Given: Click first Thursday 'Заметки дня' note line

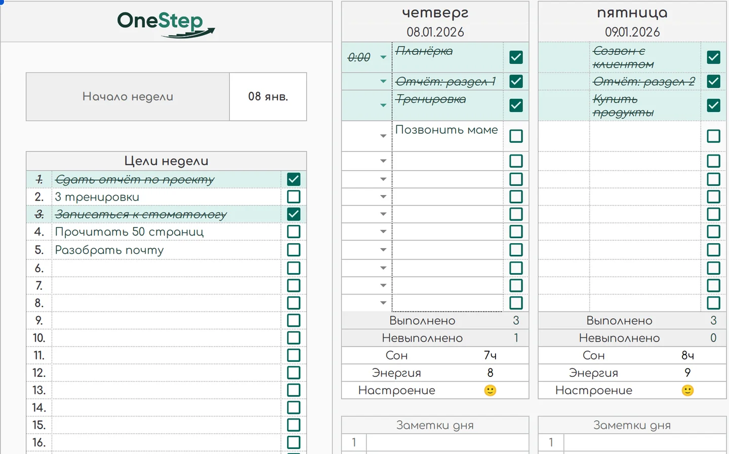Looking at the screenshot, I should (447, 442).
